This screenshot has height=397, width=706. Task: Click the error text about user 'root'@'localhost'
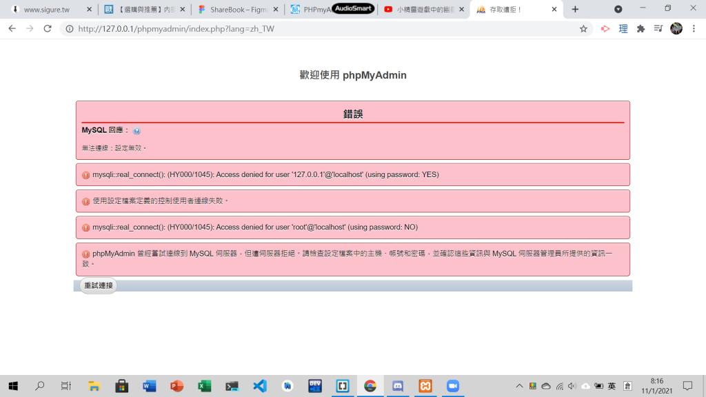[x=255, y=227]
